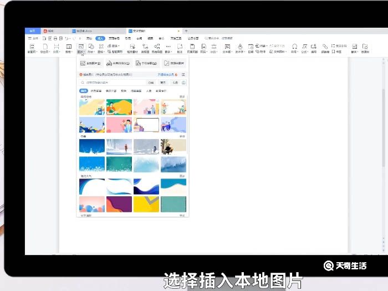388x291 pixels.
Task: Open the Shapes (形状) dropdown
Action: (91, 49)
